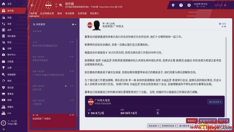Open 职员 staff sidebar icon
This screenshot has width=234, height=132.
4,42
